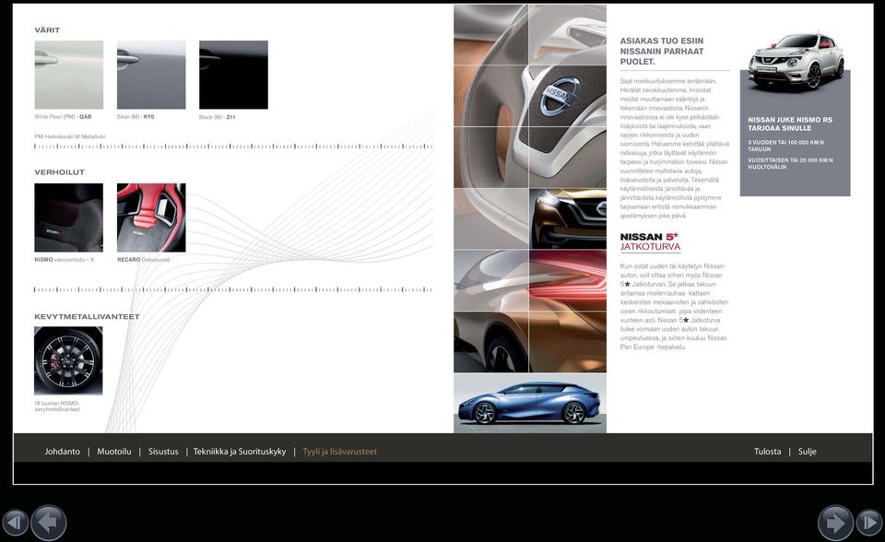Click '3 VUODEN TAI 100 000 KM:N TAKUUN' text

(x=785, y=146)
